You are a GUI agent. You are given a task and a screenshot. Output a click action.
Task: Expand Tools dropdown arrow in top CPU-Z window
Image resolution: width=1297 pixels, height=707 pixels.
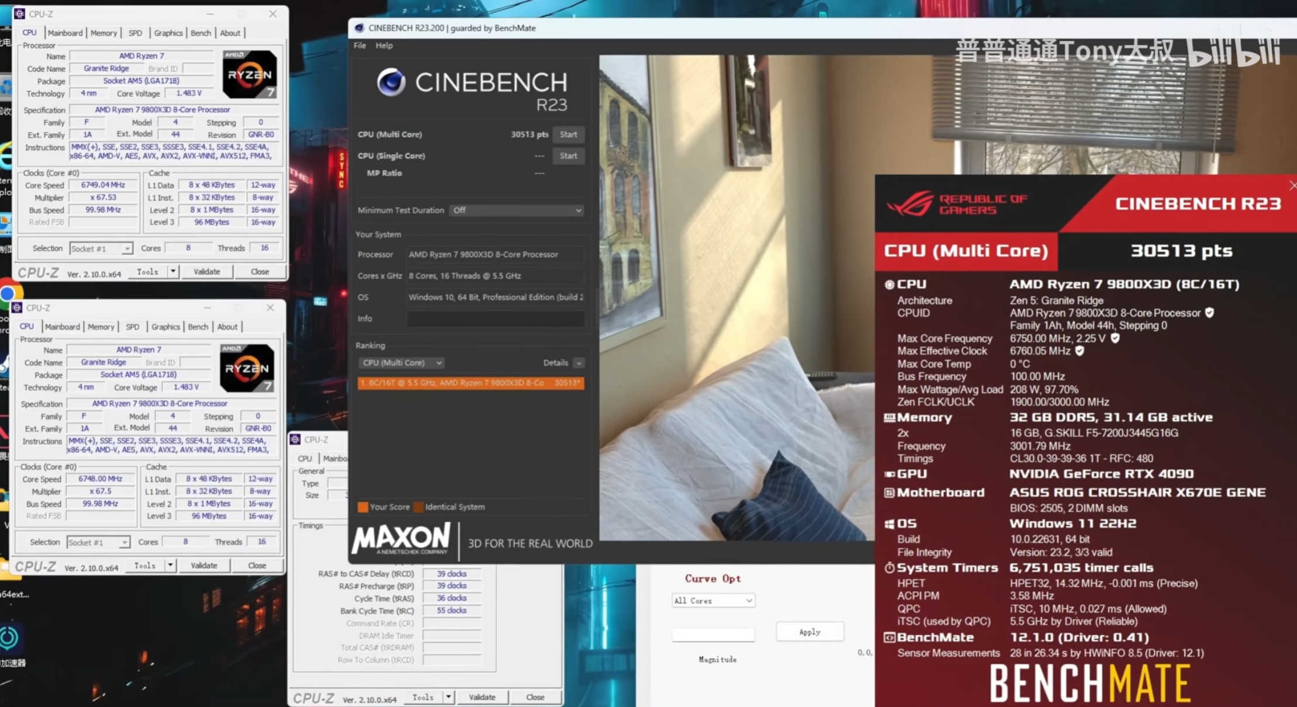point(172,272)
